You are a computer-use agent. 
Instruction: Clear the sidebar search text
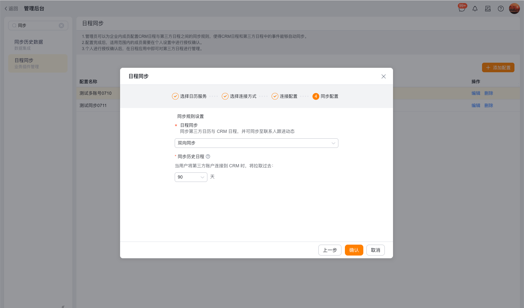coord(61,26)
